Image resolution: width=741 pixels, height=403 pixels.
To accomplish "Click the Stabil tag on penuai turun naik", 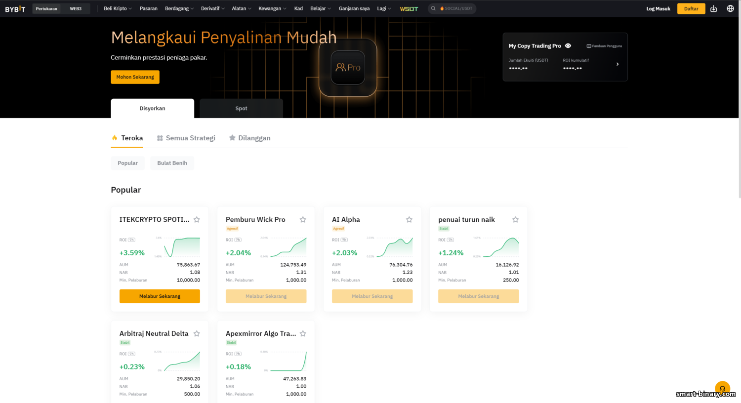I will tap(444, 229).
